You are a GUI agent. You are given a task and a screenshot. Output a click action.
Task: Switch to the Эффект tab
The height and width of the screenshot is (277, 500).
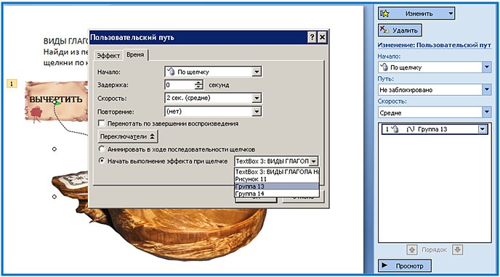pos(108,56)
